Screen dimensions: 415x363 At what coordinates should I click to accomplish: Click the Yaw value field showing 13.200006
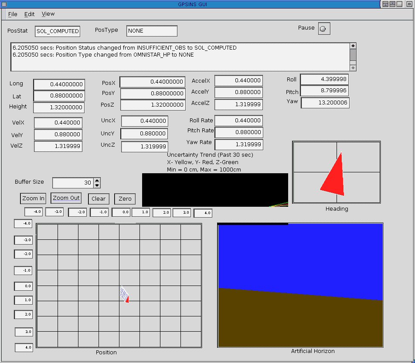(325, 103)
